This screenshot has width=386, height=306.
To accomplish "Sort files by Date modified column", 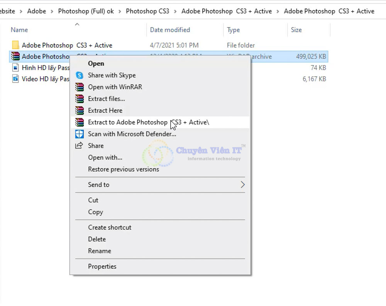I will point(170,30).
